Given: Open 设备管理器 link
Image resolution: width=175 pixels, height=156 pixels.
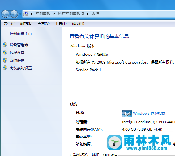Looking at the screenshot, I should point(19,45).
